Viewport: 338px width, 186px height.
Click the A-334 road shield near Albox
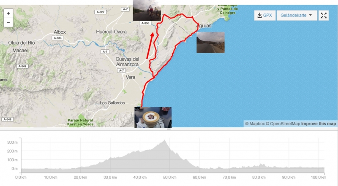point(57,38)
